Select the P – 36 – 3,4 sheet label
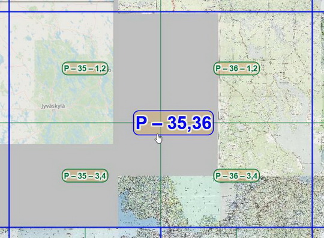324x238 pixels. coord(236,175)
